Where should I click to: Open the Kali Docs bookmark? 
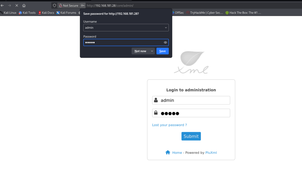click(46, 13)
